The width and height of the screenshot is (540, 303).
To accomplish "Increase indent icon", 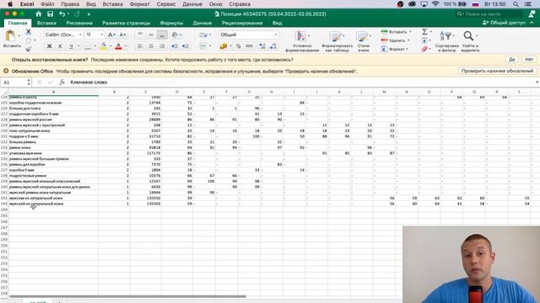I will point(186,46).
